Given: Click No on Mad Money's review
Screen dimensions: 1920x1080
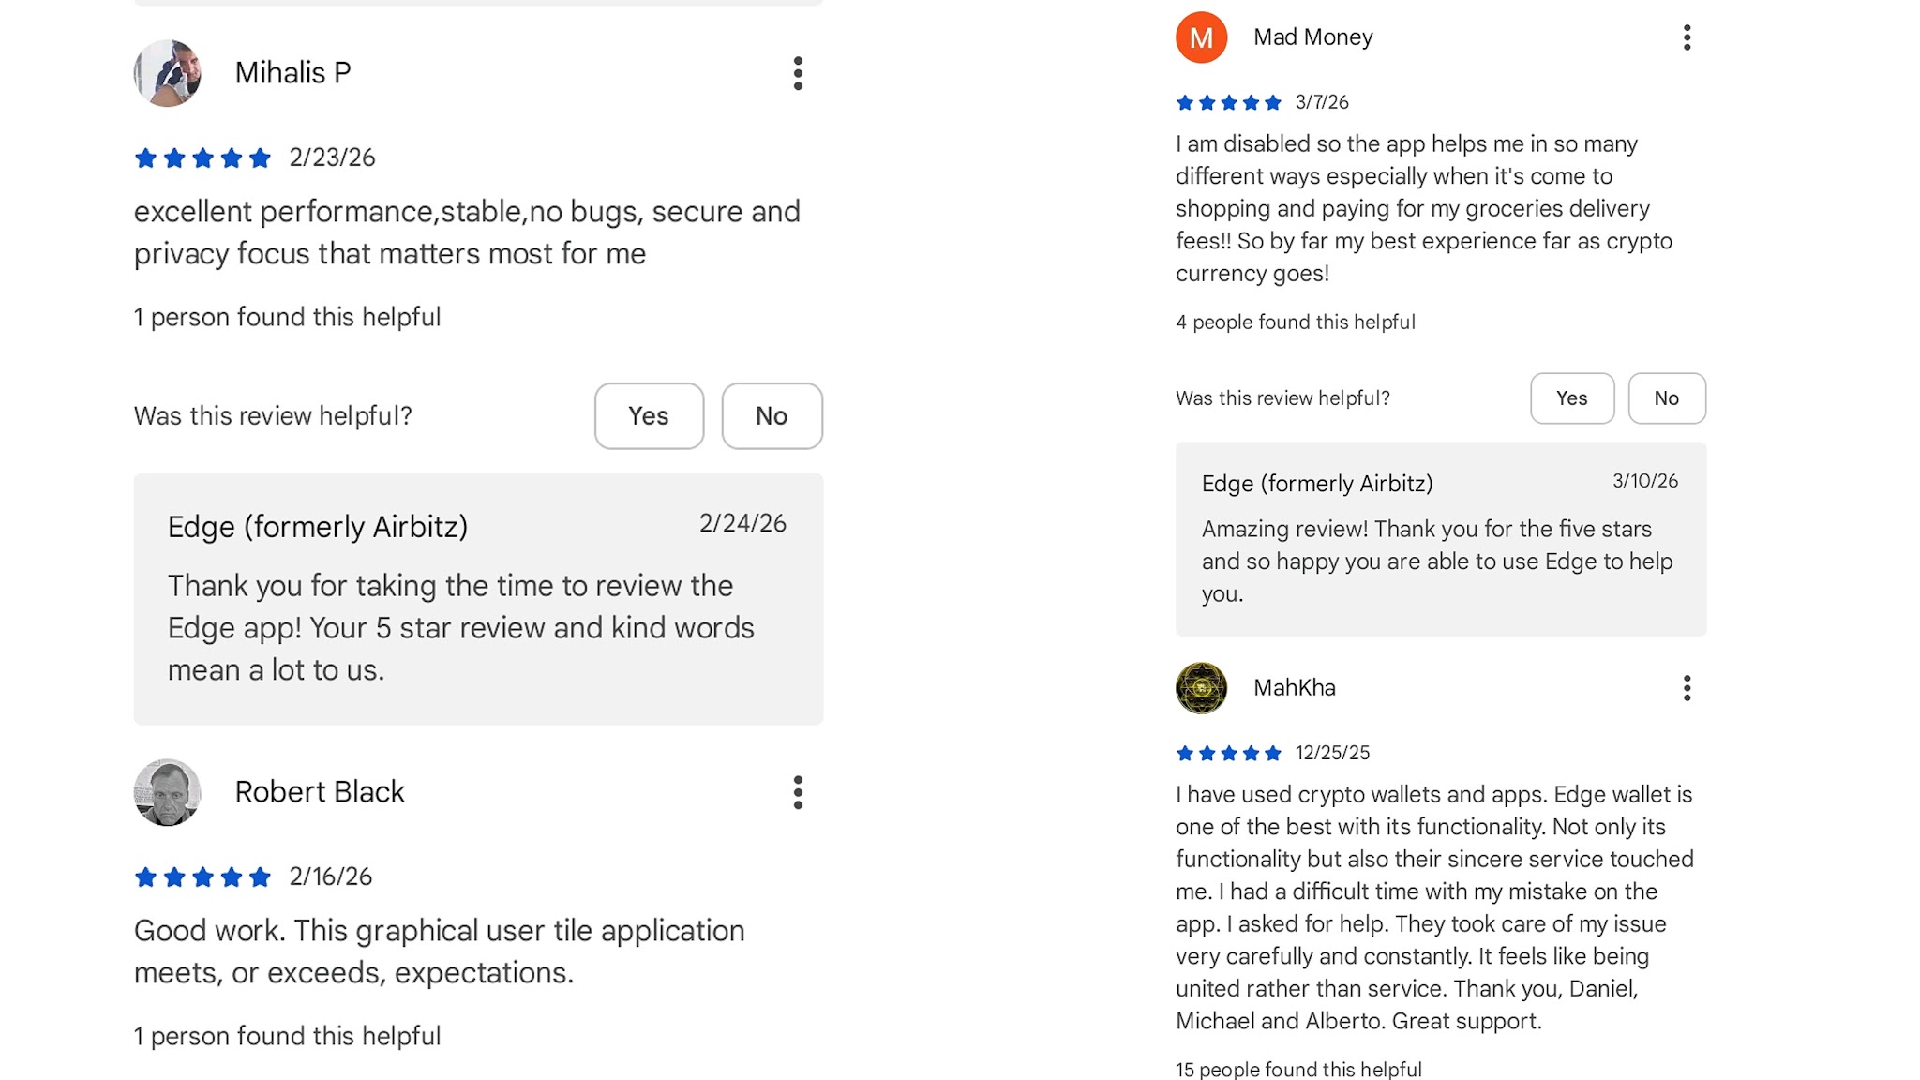Looking at the screenshot, I should click(x=1666, y=398).
